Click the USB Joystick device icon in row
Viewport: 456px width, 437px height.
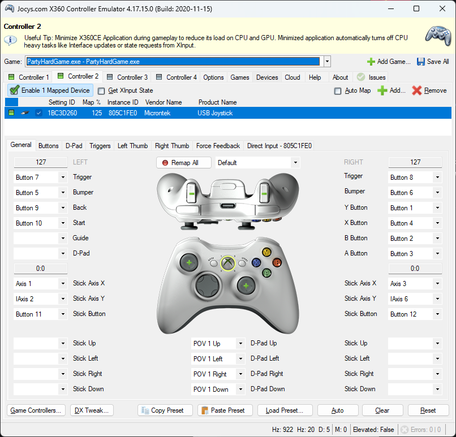click(x=25, y=113)
